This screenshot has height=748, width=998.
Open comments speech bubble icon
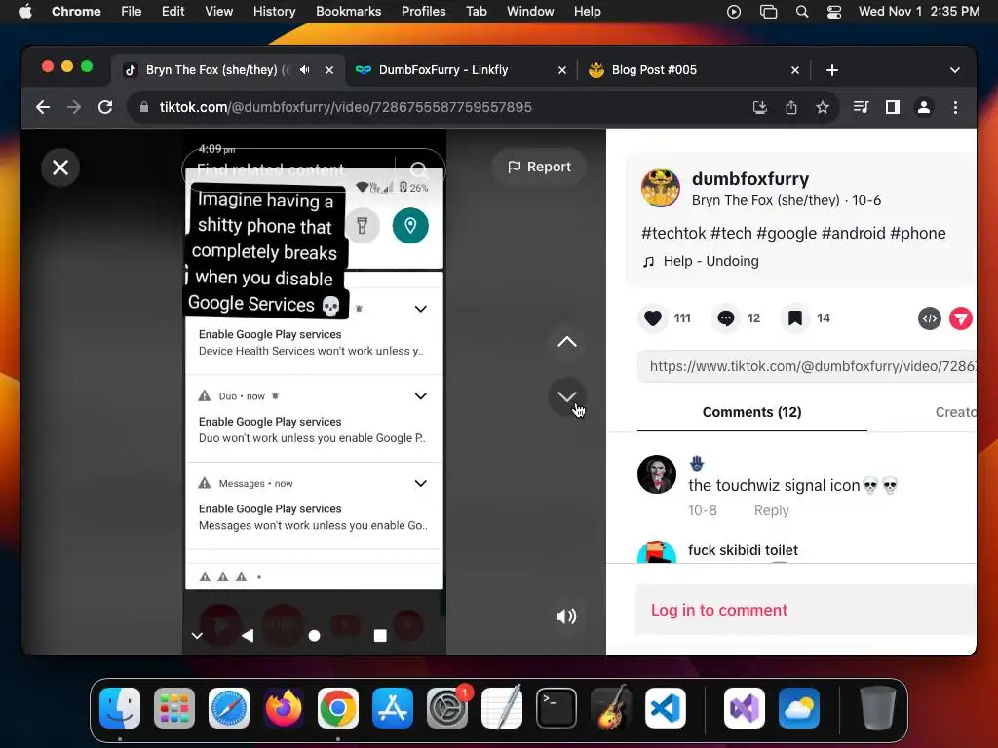click(x=725, y=318)
